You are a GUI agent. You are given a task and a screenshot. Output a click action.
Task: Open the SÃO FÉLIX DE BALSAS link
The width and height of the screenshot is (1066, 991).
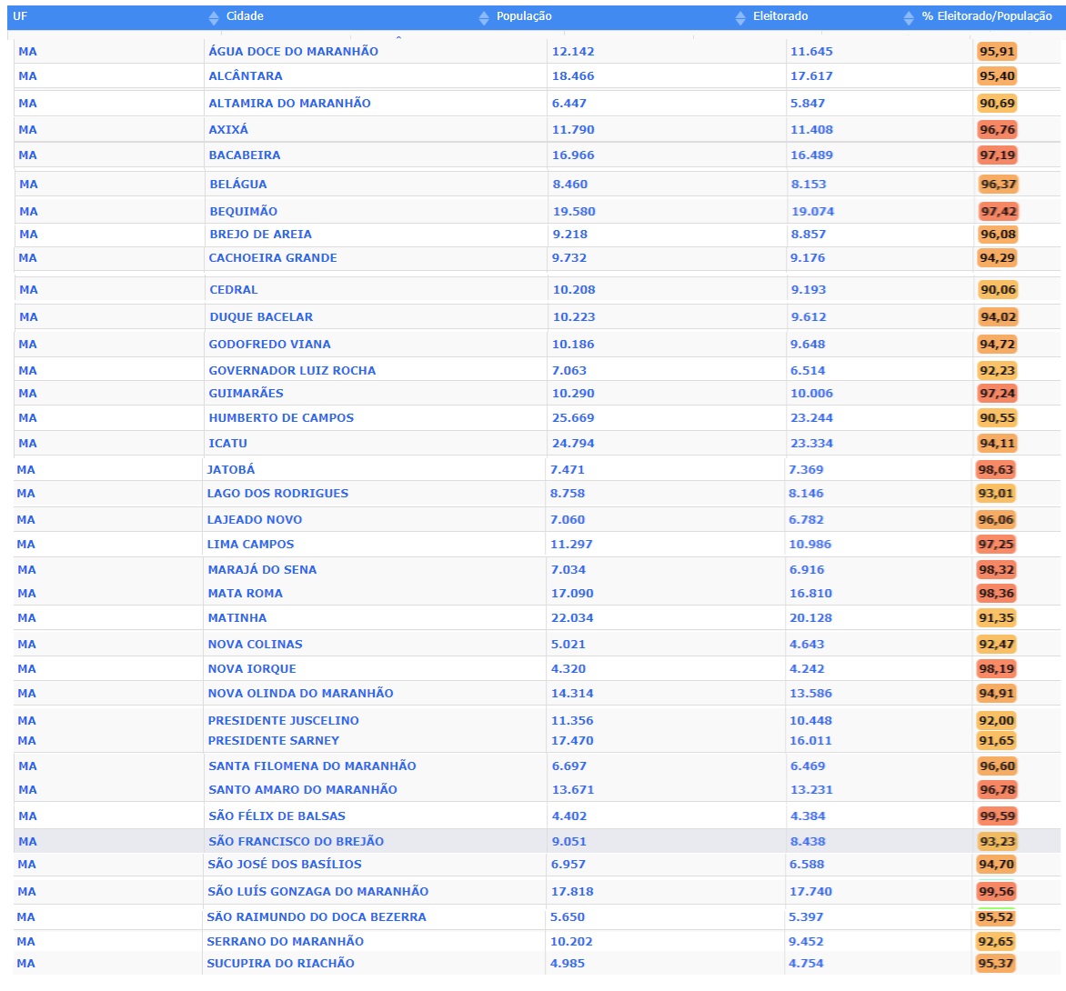point(277,816)
